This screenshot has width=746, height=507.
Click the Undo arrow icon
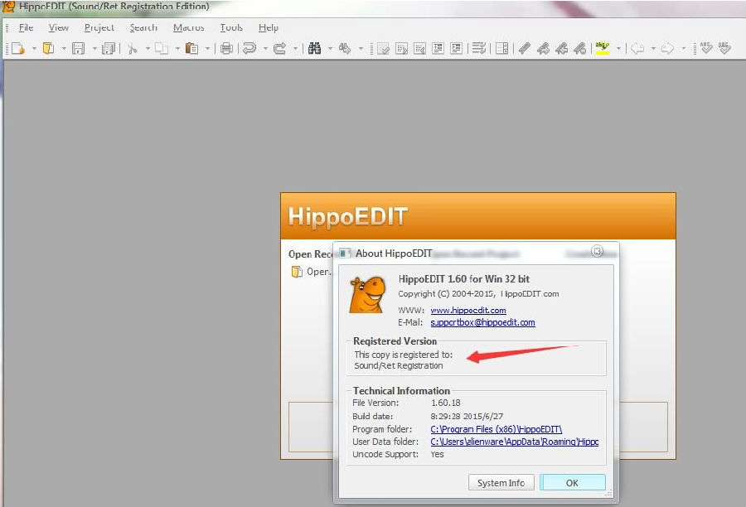point(249,48)
